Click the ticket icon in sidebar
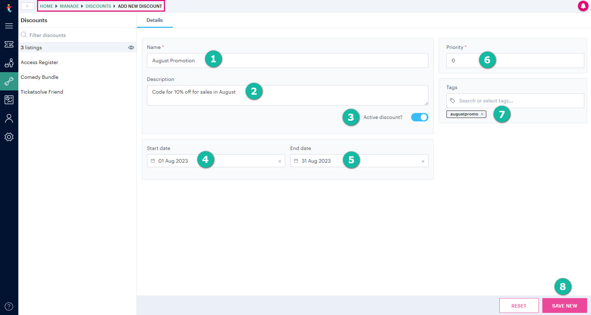The width and height of the screenshot is (591, 315). pos(9,44)
